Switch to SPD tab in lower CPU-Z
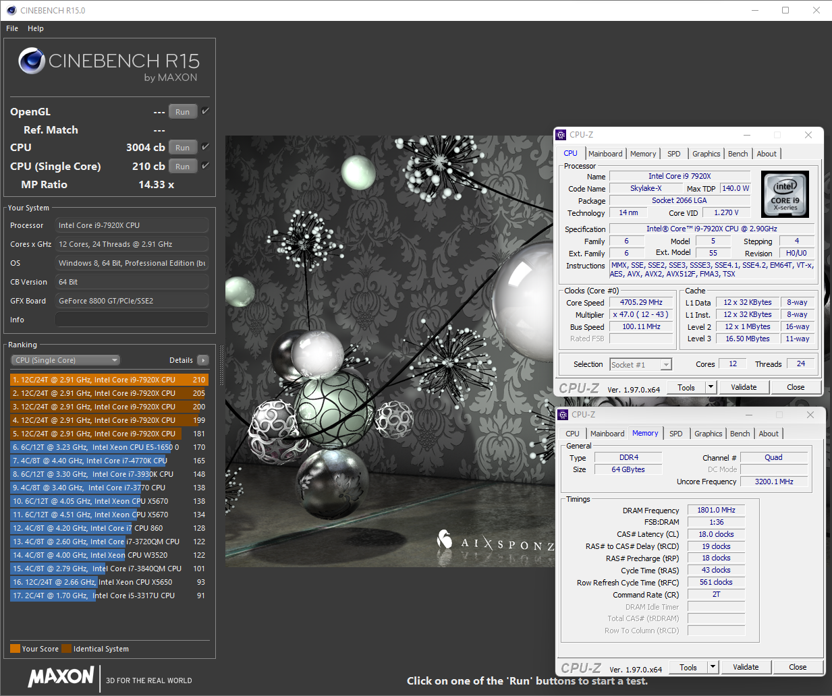This screenshot has height=696, width=832. click(676, 434)
